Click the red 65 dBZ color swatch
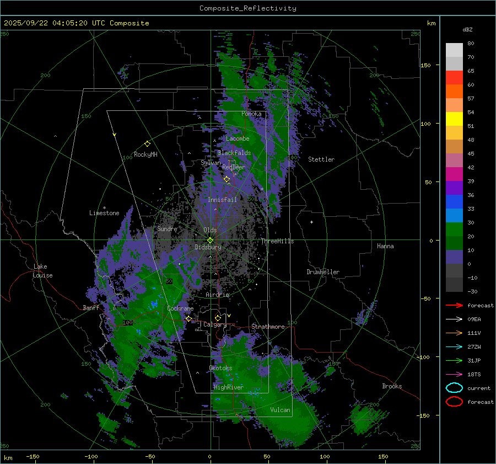 coord(454,78)
